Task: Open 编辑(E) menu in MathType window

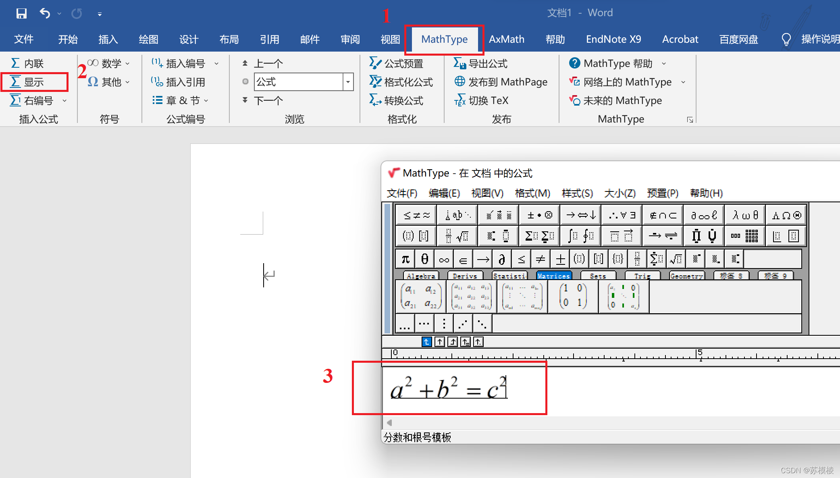Action: 444,193
